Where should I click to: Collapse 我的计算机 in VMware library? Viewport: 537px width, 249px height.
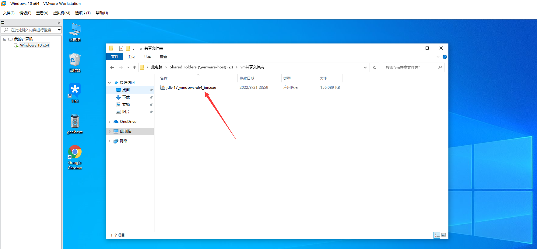tap(5, 39)
